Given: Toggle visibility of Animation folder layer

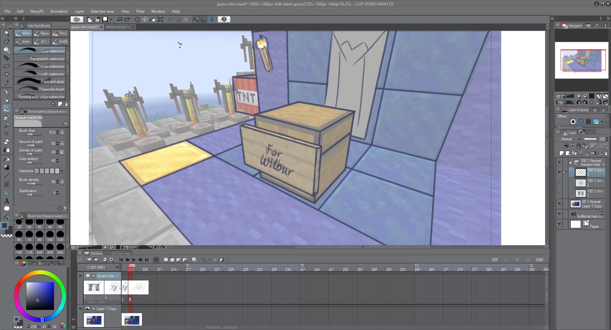Looking at the screenshot, I should tap(559, 163).
